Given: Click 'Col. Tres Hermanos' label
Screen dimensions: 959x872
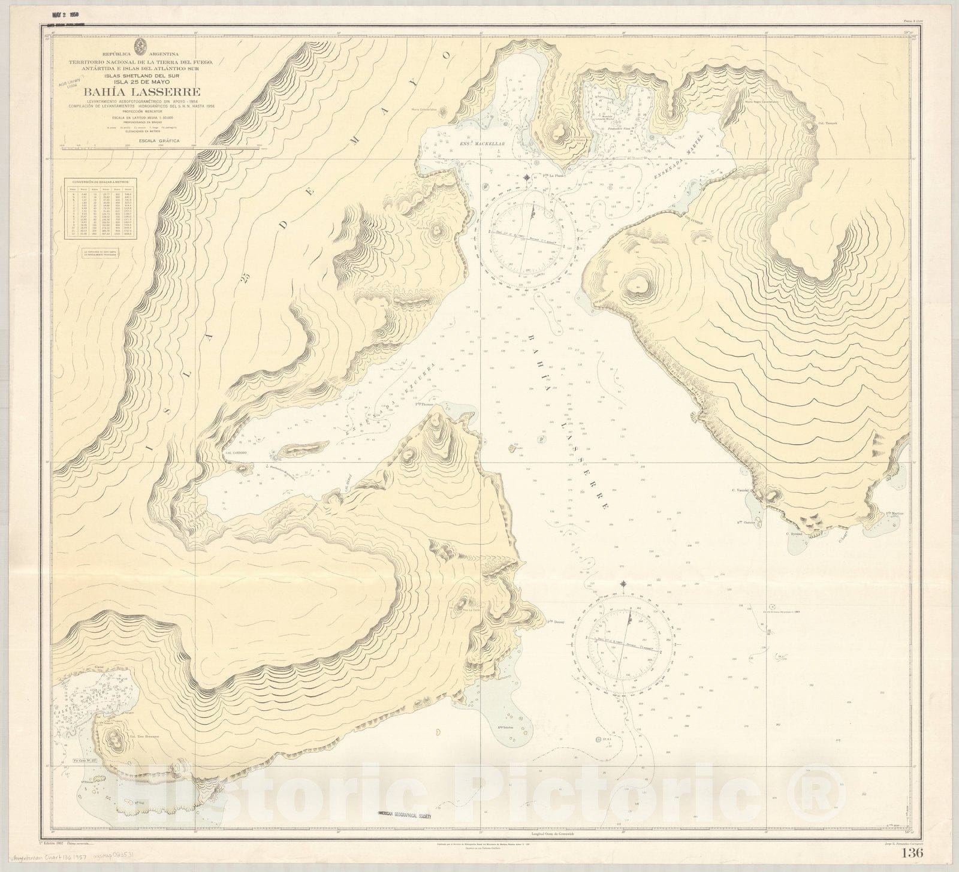Looking at the screenshot, I should 144,737.
